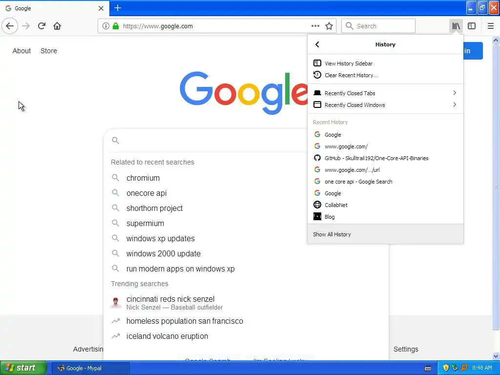Click the green secure padlock icon
This screenshot has height=375, width=500.
116,26
